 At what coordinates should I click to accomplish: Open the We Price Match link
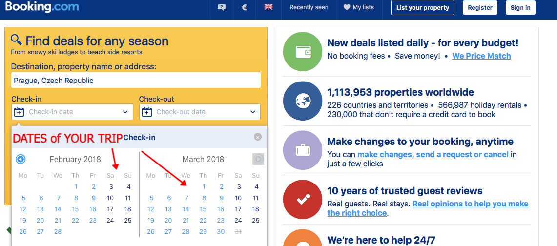[481, 56]
